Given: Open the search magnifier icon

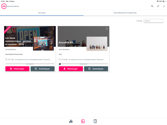Looking at the screenshot, I should tap(152, 6).
